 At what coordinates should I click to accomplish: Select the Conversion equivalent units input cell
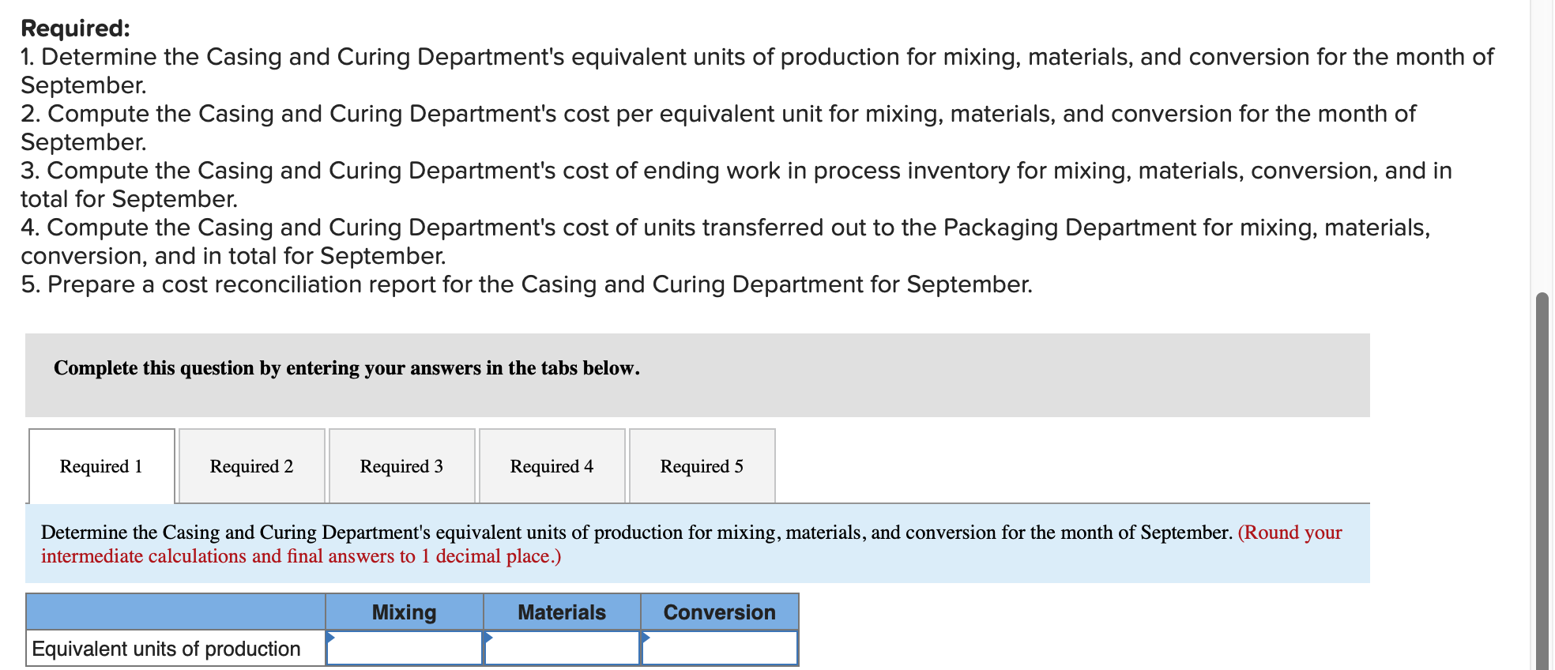click(719, 649)
